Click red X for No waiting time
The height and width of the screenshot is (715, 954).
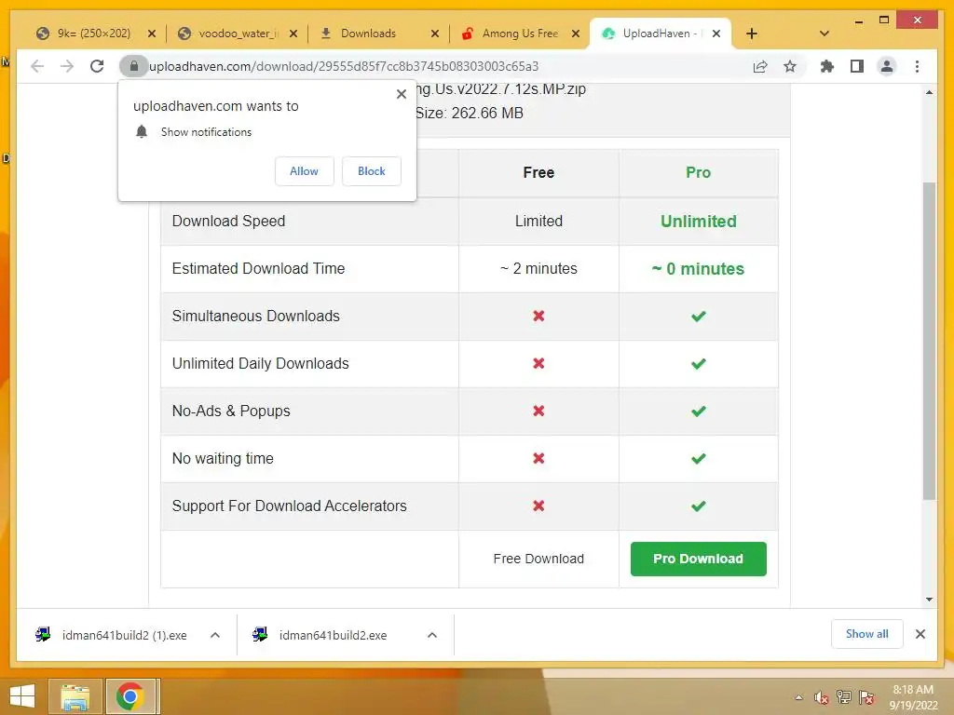point(538,458)
